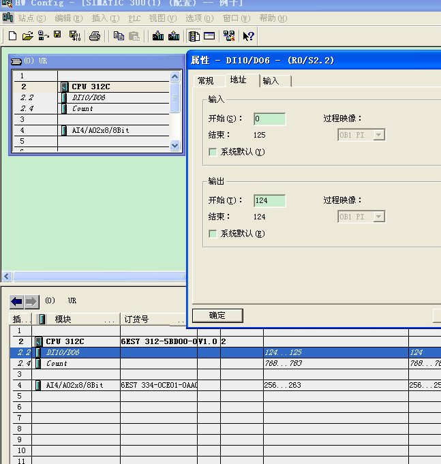
Task: Click the 确定 button
Action: click(x=217, y=315)
